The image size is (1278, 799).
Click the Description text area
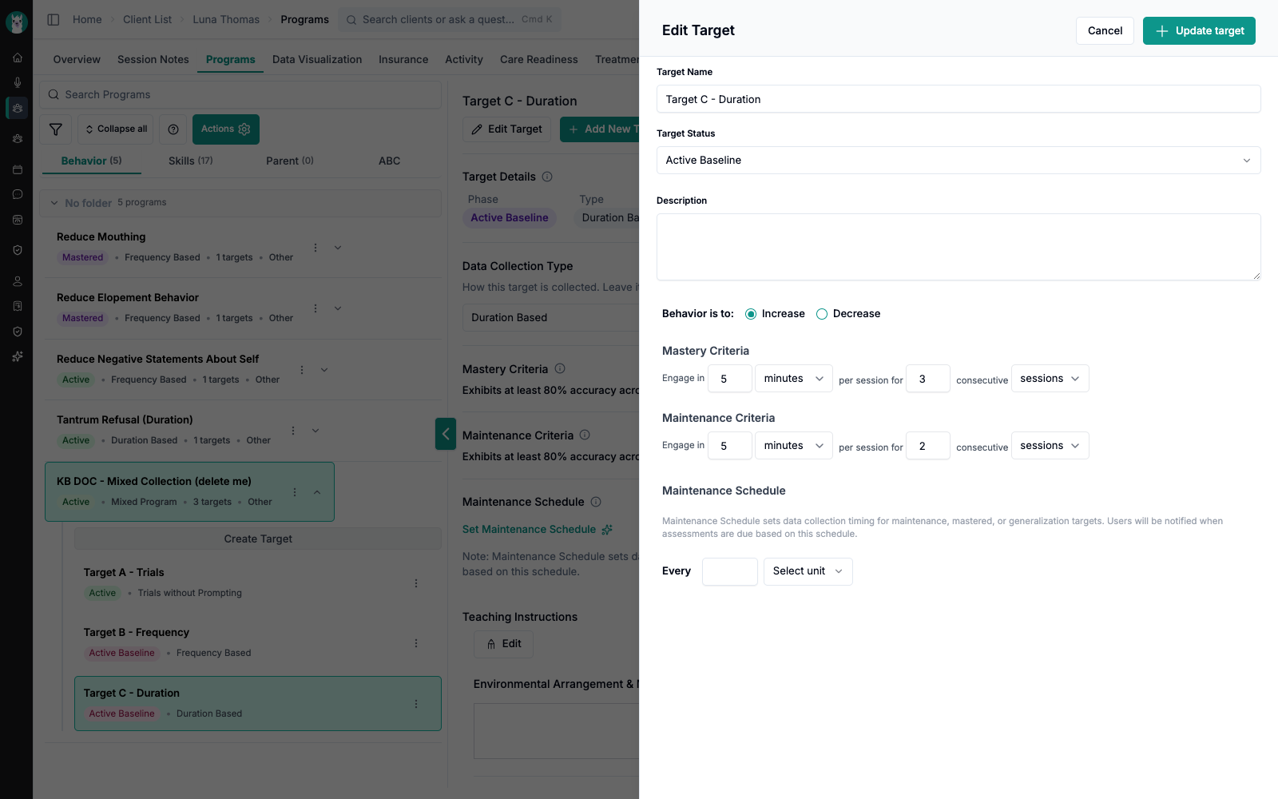958,247
